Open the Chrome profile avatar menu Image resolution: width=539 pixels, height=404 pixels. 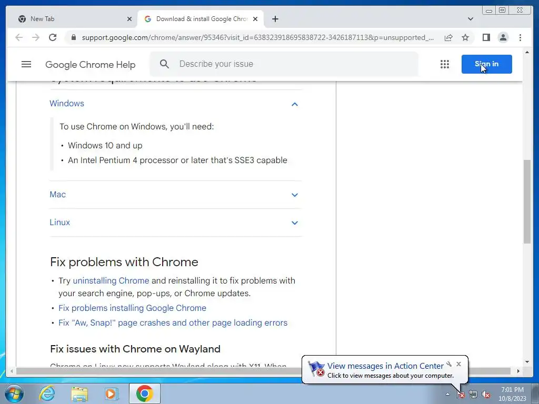pos(503,37)
